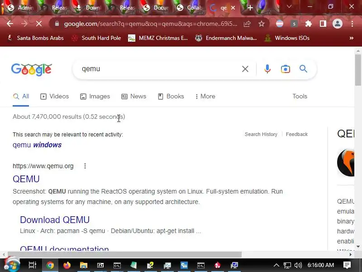362x272 pixels.
Task: Open options dots beside qemu.org result
Action: pos(85,166)
